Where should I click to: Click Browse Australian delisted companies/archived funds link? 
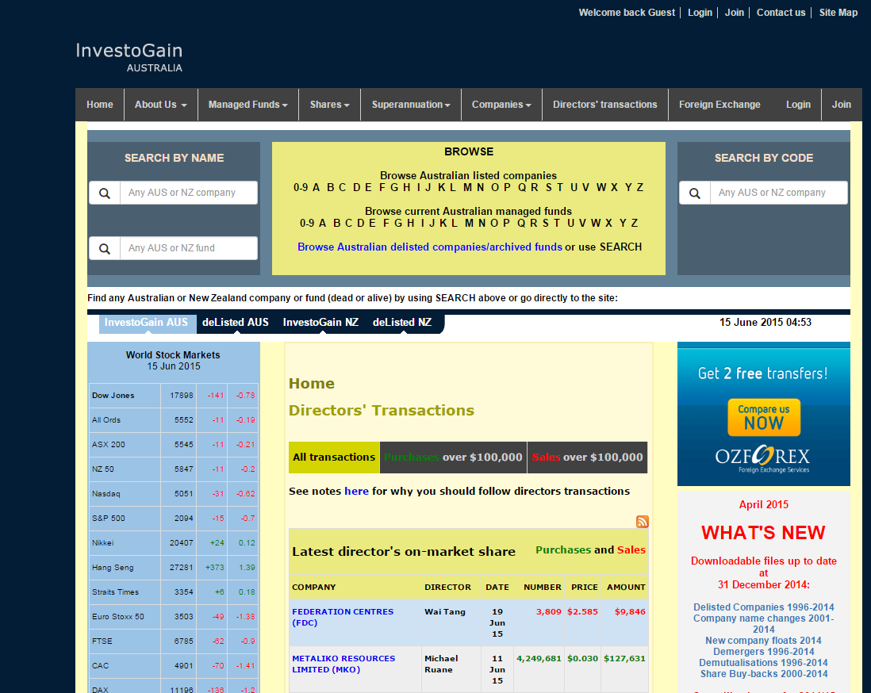click(x=430, y=247)
